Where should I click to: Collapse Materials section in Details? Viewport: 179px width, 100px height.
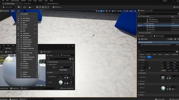click(x=139, y=84)
